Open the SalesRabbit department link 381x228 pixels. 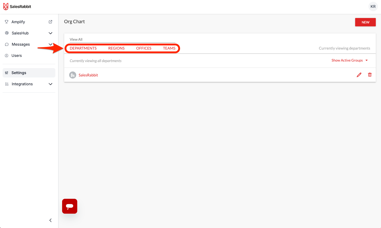click(88, 75)
